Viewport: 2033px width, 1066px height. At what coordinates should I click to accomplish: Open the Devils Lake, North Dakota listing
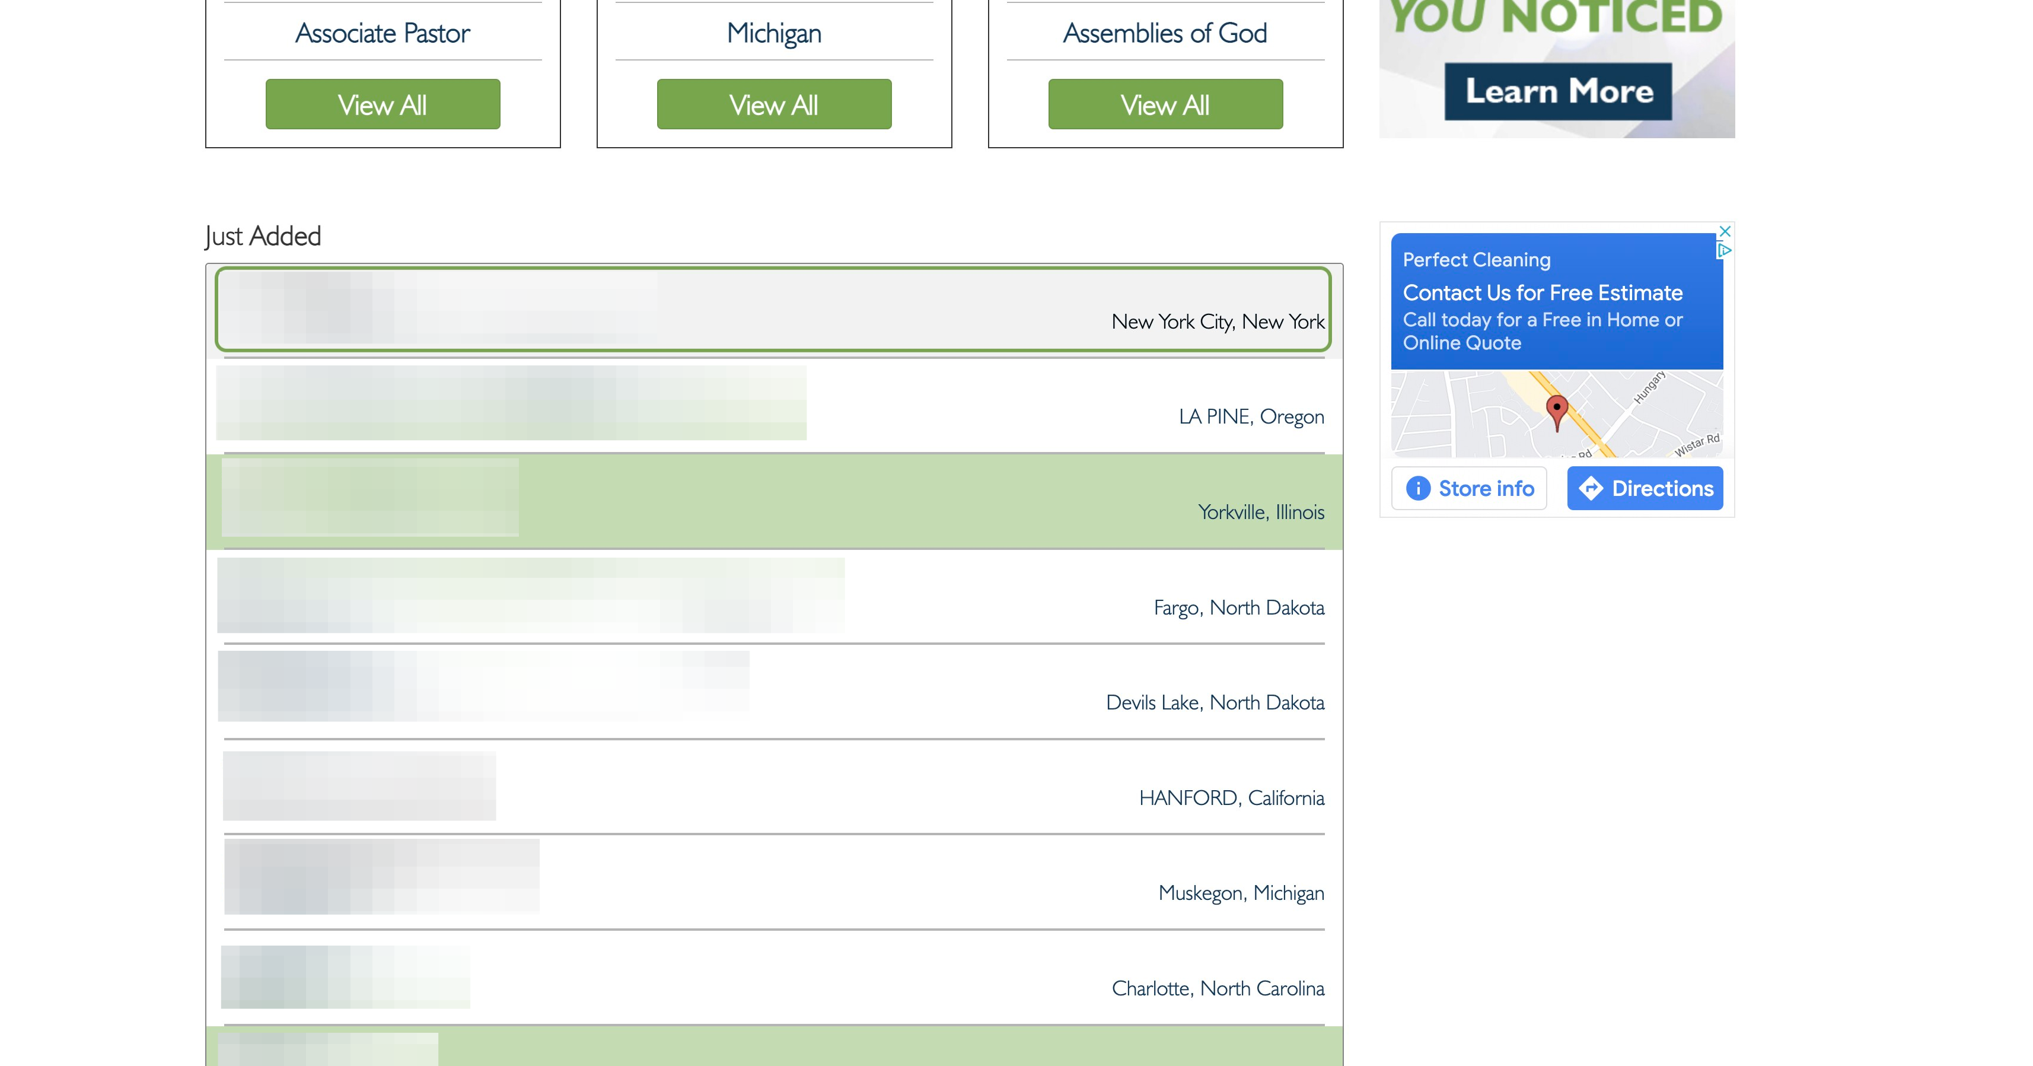[x=773, y=692]
